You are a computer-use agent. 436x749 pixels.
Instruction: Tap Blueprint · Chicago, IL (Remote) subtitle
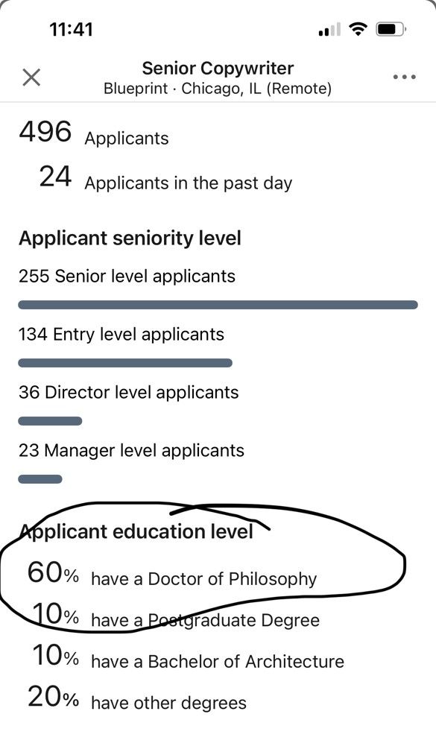coord(218,89)
